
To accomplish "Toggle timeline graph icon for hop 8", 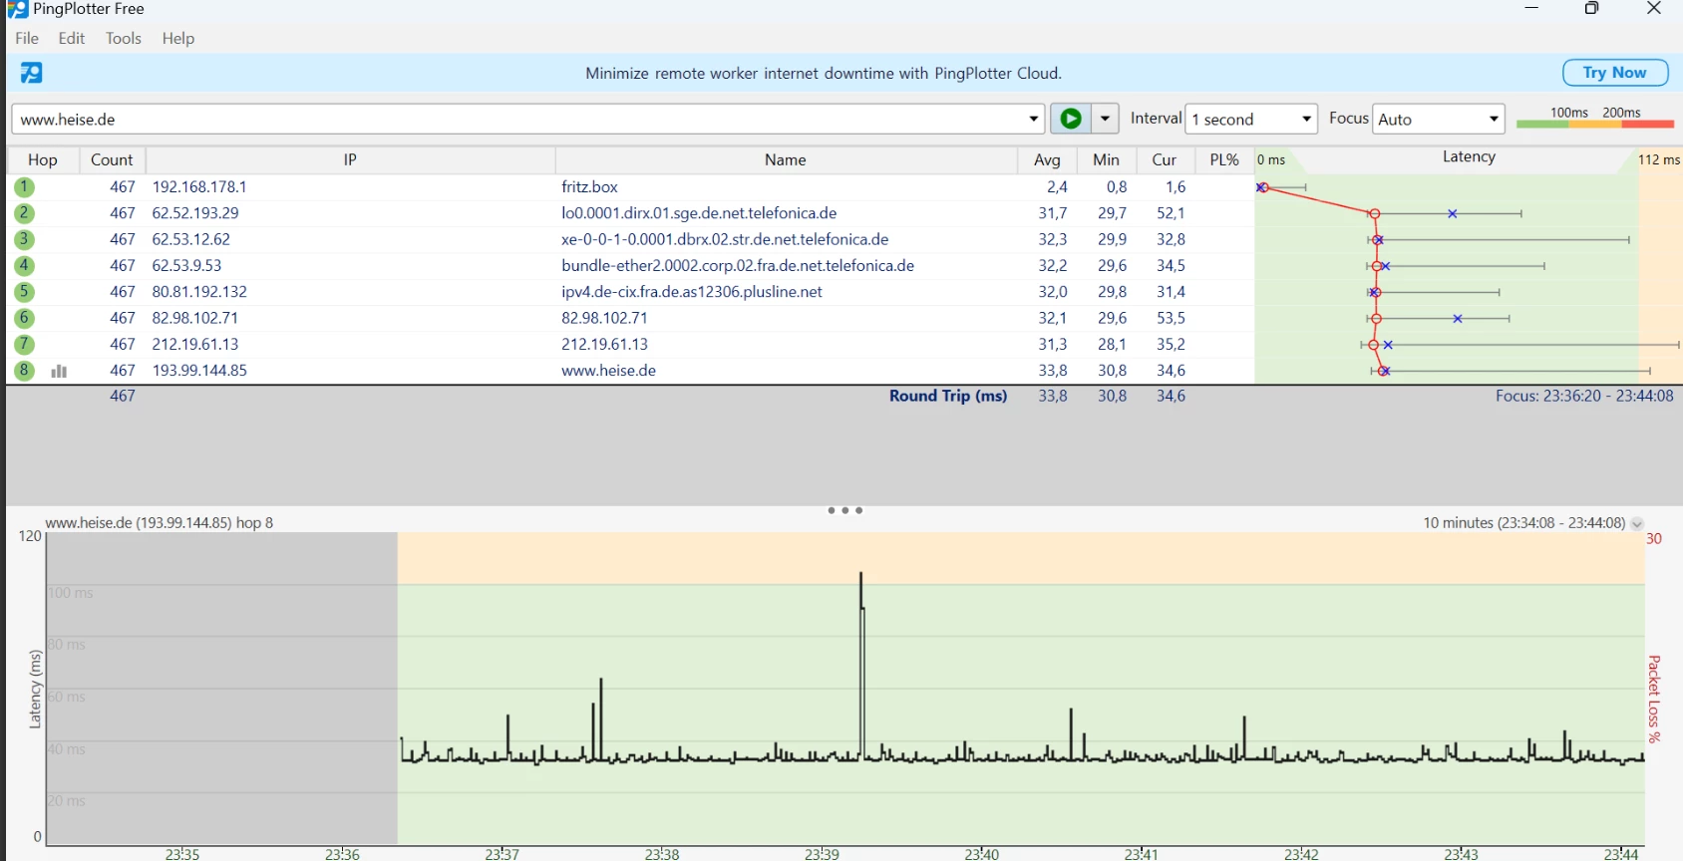I will click(59, 371).
